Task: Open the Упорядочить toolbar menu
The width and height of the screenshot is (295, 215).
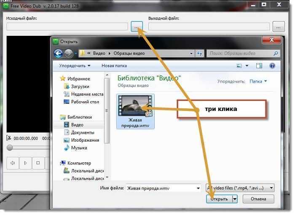Action: tap(75, 66)
